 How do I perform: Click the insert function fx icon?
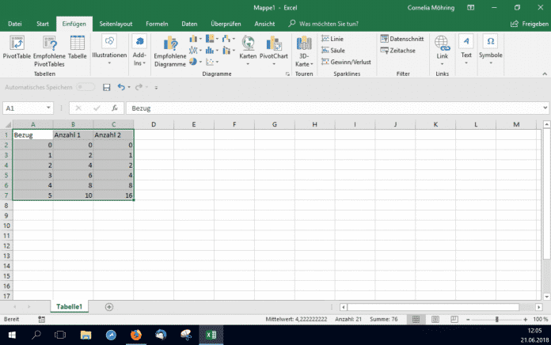(116, 108)
